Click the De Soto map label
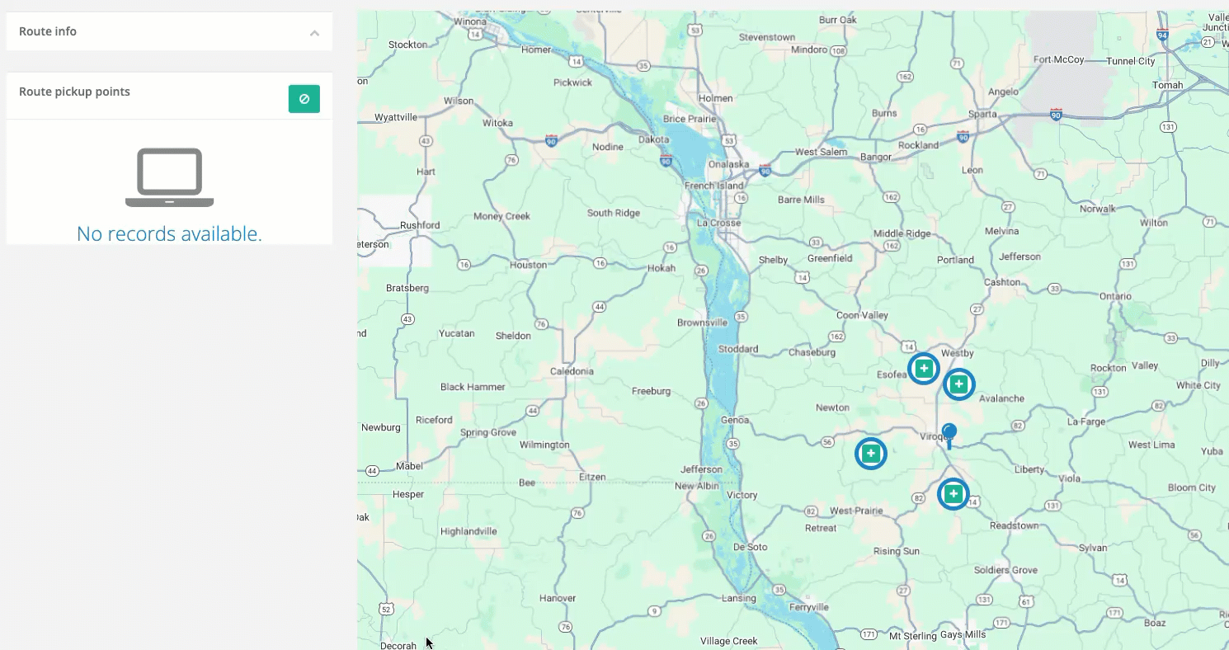The image size is (1229, 650). tap(750, 547)
